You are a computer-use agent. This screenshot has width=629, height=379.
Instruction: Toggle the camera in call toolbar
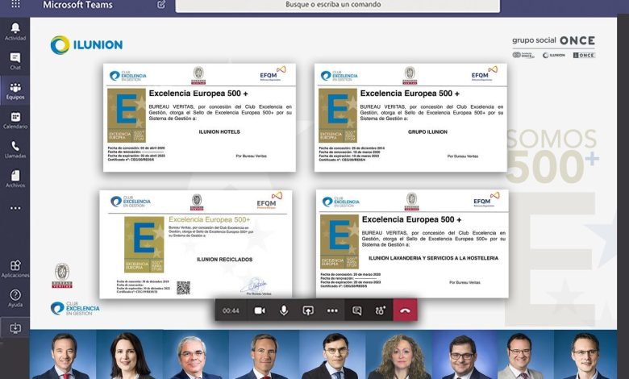coord(260,310)
